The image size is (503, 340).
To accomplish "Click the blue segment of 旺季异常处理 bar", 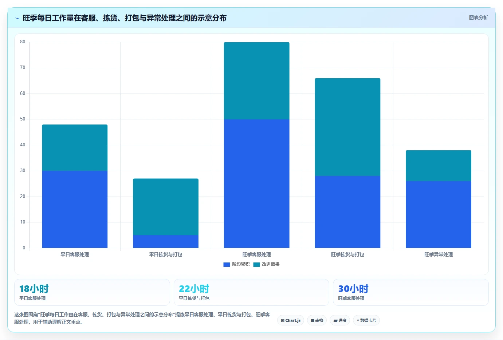I will (x=439, y=214).
